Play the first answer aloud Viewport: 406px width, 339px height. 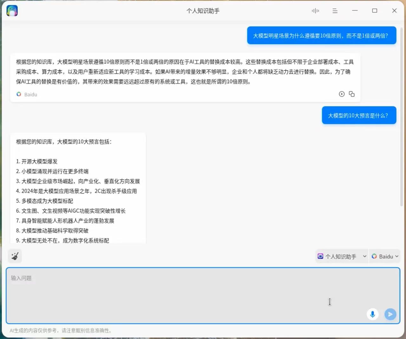tap(342, 94)
